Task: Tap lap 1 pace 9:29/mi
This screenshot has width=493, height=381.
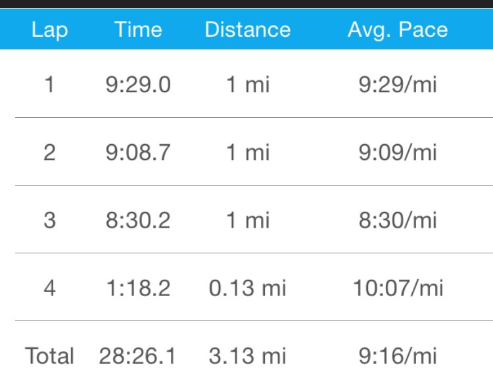Action: (398, 85)
